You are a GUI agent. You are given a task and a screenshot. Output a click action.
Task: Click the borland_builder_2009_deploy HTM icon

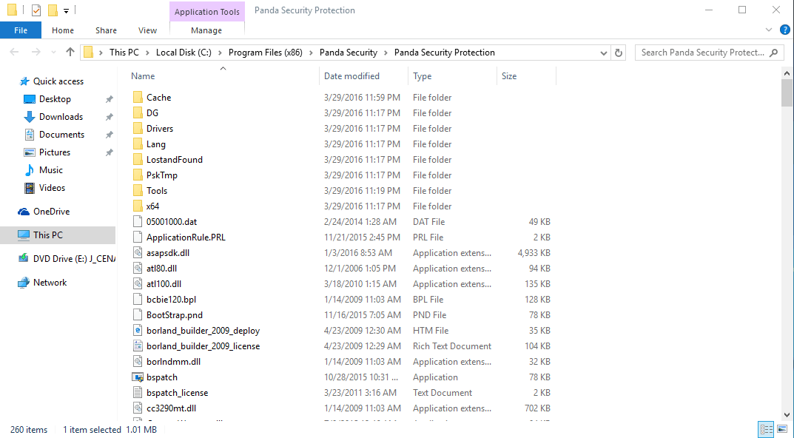coord(138,331)
